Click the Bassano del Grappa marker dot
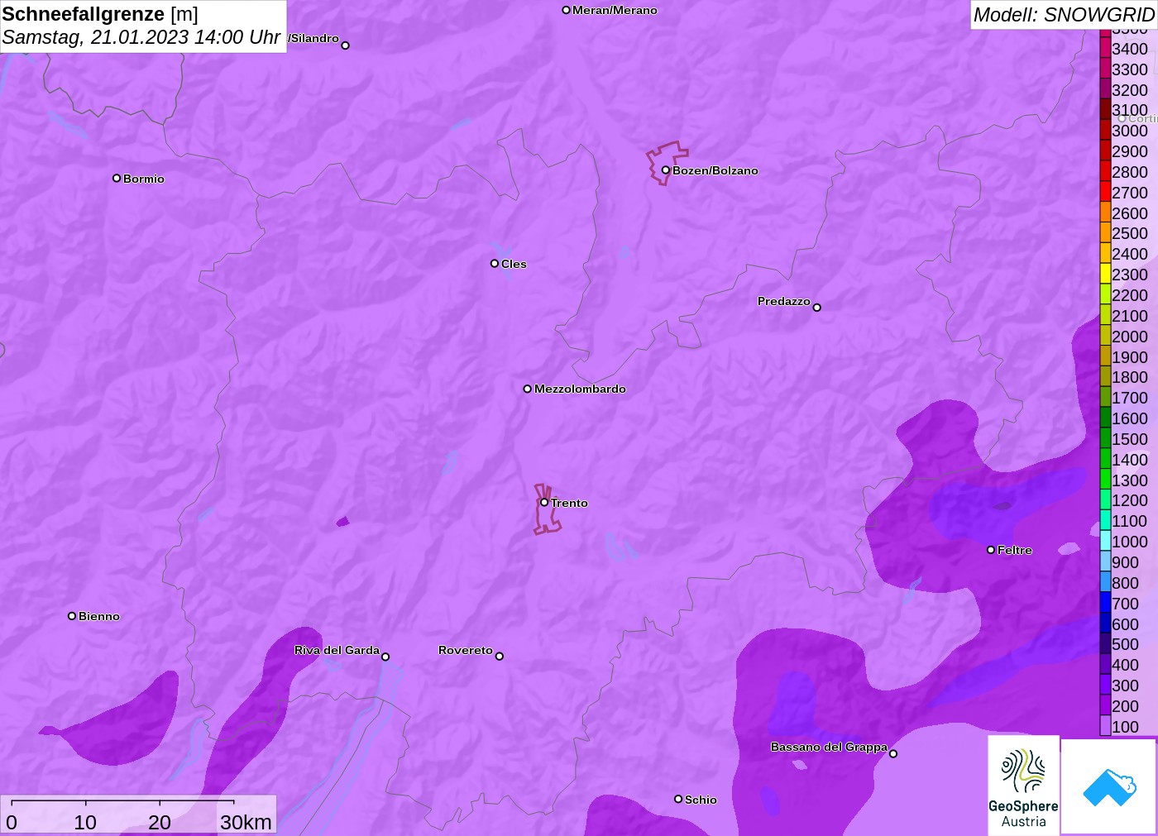Viewport: 1158px width, 836px height. click(893, 753)
